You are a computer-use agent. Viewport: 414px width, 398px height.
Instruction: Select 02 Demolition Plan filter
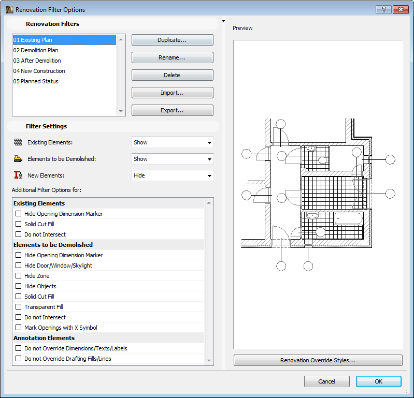[36, 50]
